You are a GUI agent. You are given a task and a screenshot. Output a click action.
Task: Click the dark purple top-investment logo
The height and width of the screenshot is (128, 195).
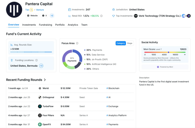(x=189, y=16)
